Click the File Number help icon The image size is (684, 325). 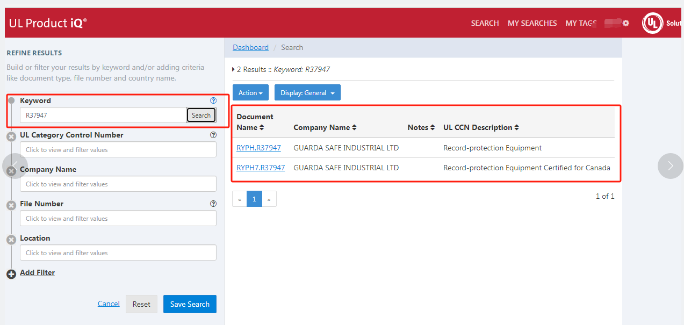click(x=213, y=204)
